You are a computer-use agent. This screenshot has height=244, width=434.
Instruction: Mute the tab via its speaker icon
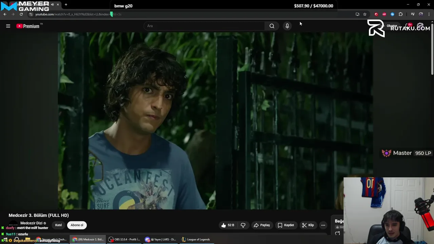(52, 5)
